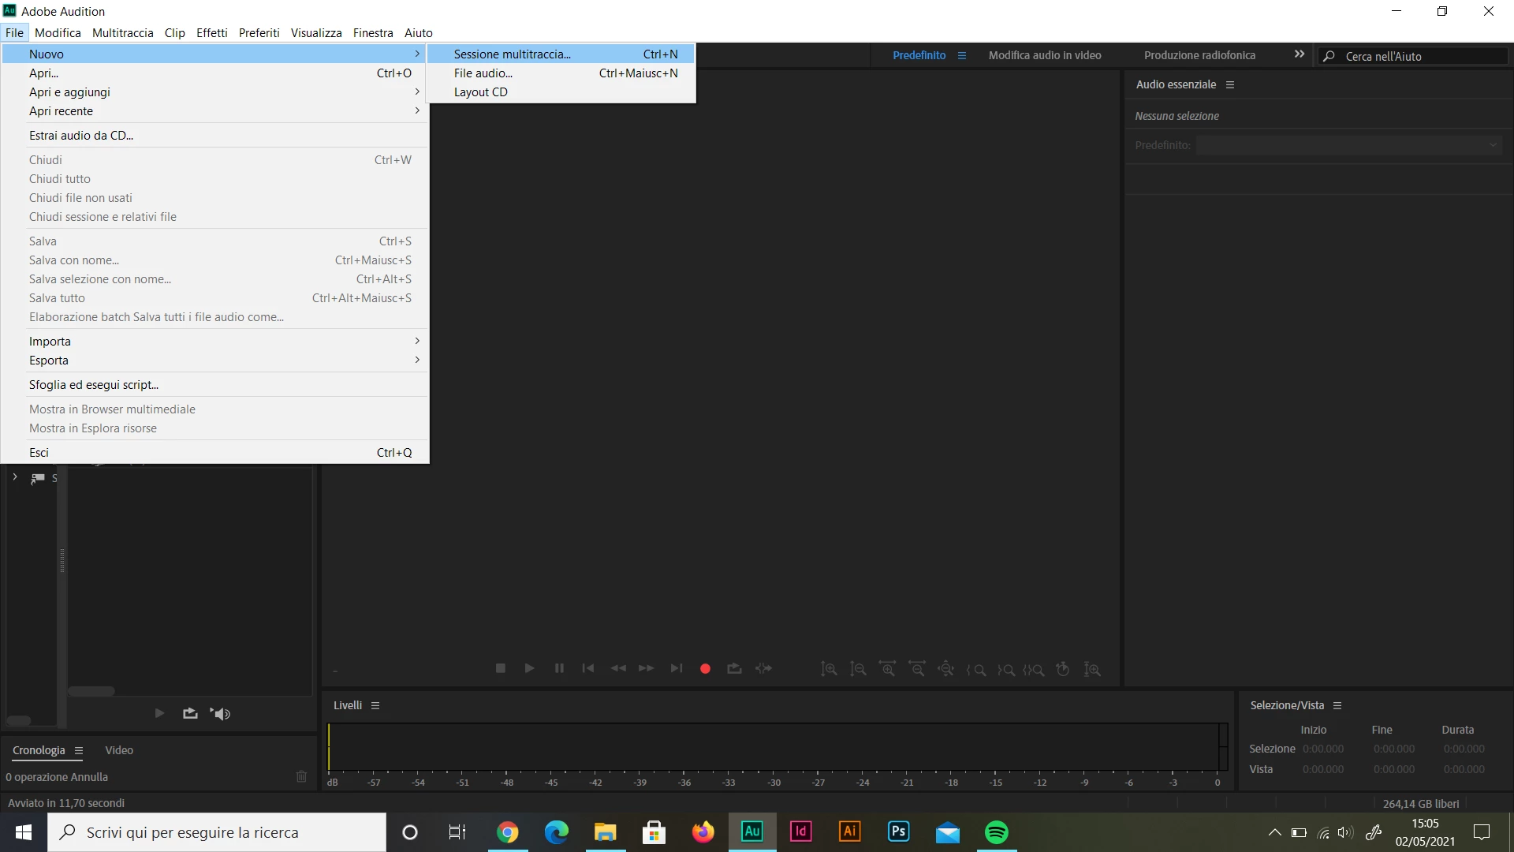Toggle loop preview in media browser
Viewport: 1514px width, 852px height.
(190, 714)
